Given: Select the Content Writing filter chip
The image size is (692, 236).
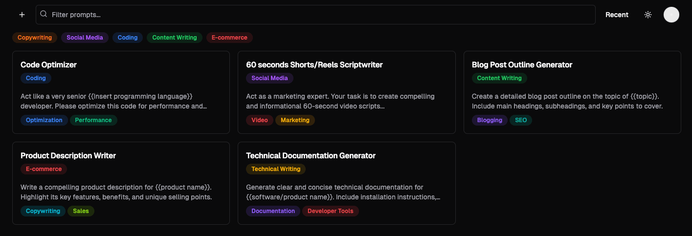Looking at the screenshot, I should tap(175, 38).
